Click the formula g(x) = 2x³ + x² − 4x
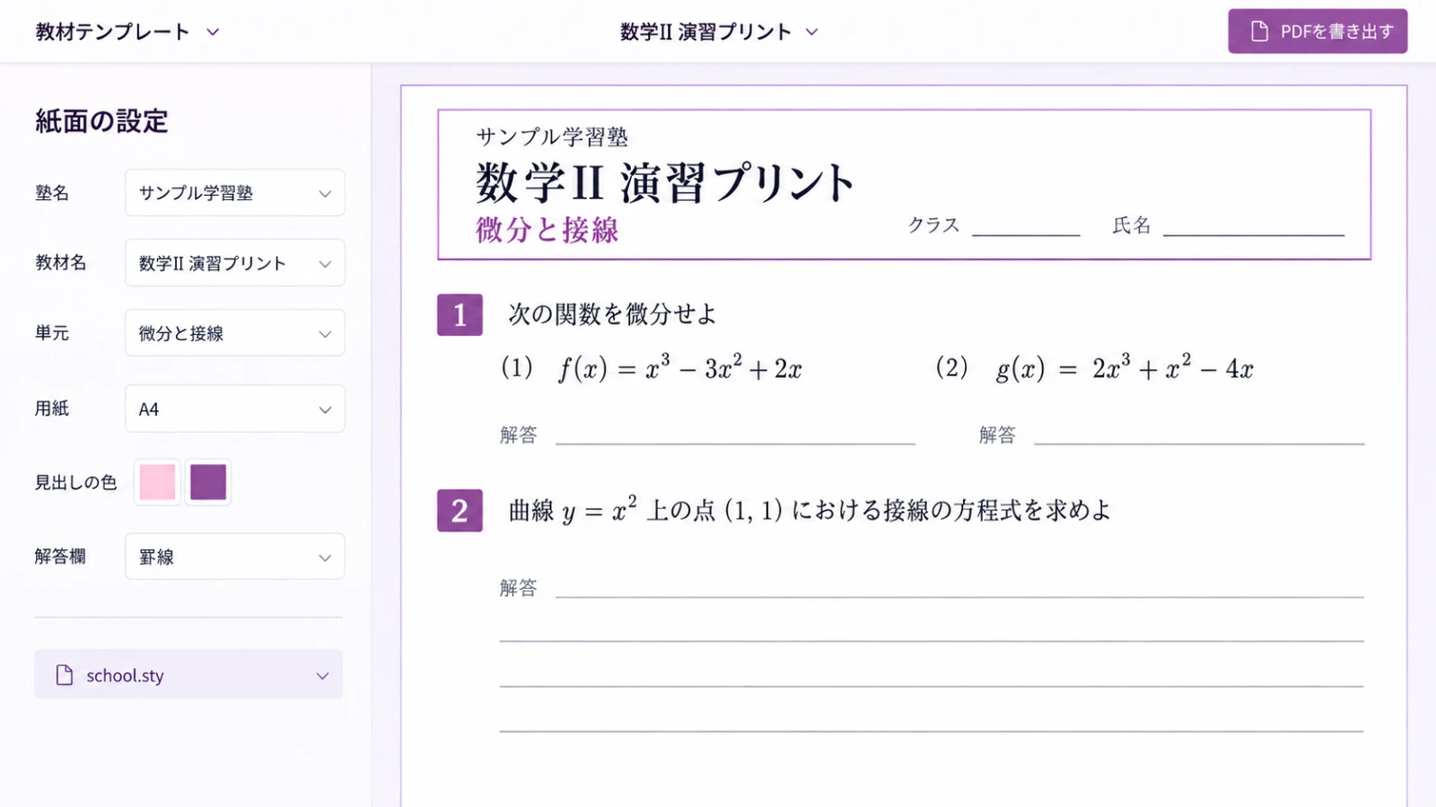The height and width of the screenshot is (807, 1436). (x=1125, y=368)
